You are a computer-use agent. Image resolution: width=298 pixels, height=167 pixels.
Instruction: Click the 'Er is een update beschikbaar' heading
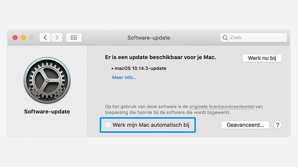point(161,57)
